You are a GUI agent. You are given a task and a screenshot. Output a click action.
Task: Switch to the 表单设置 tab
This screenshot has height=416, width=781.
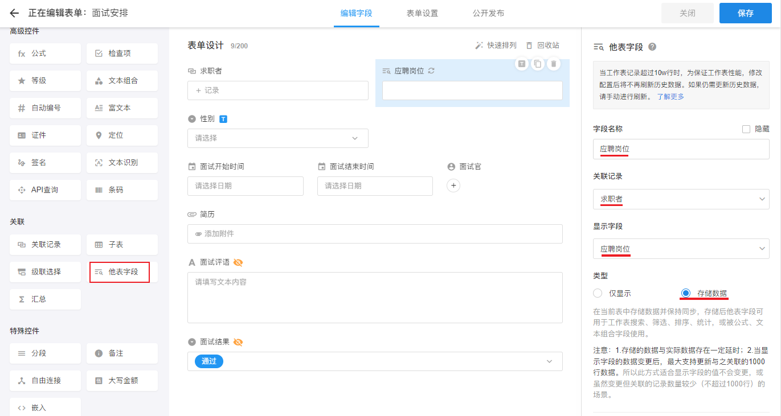(x=422, y=13)
